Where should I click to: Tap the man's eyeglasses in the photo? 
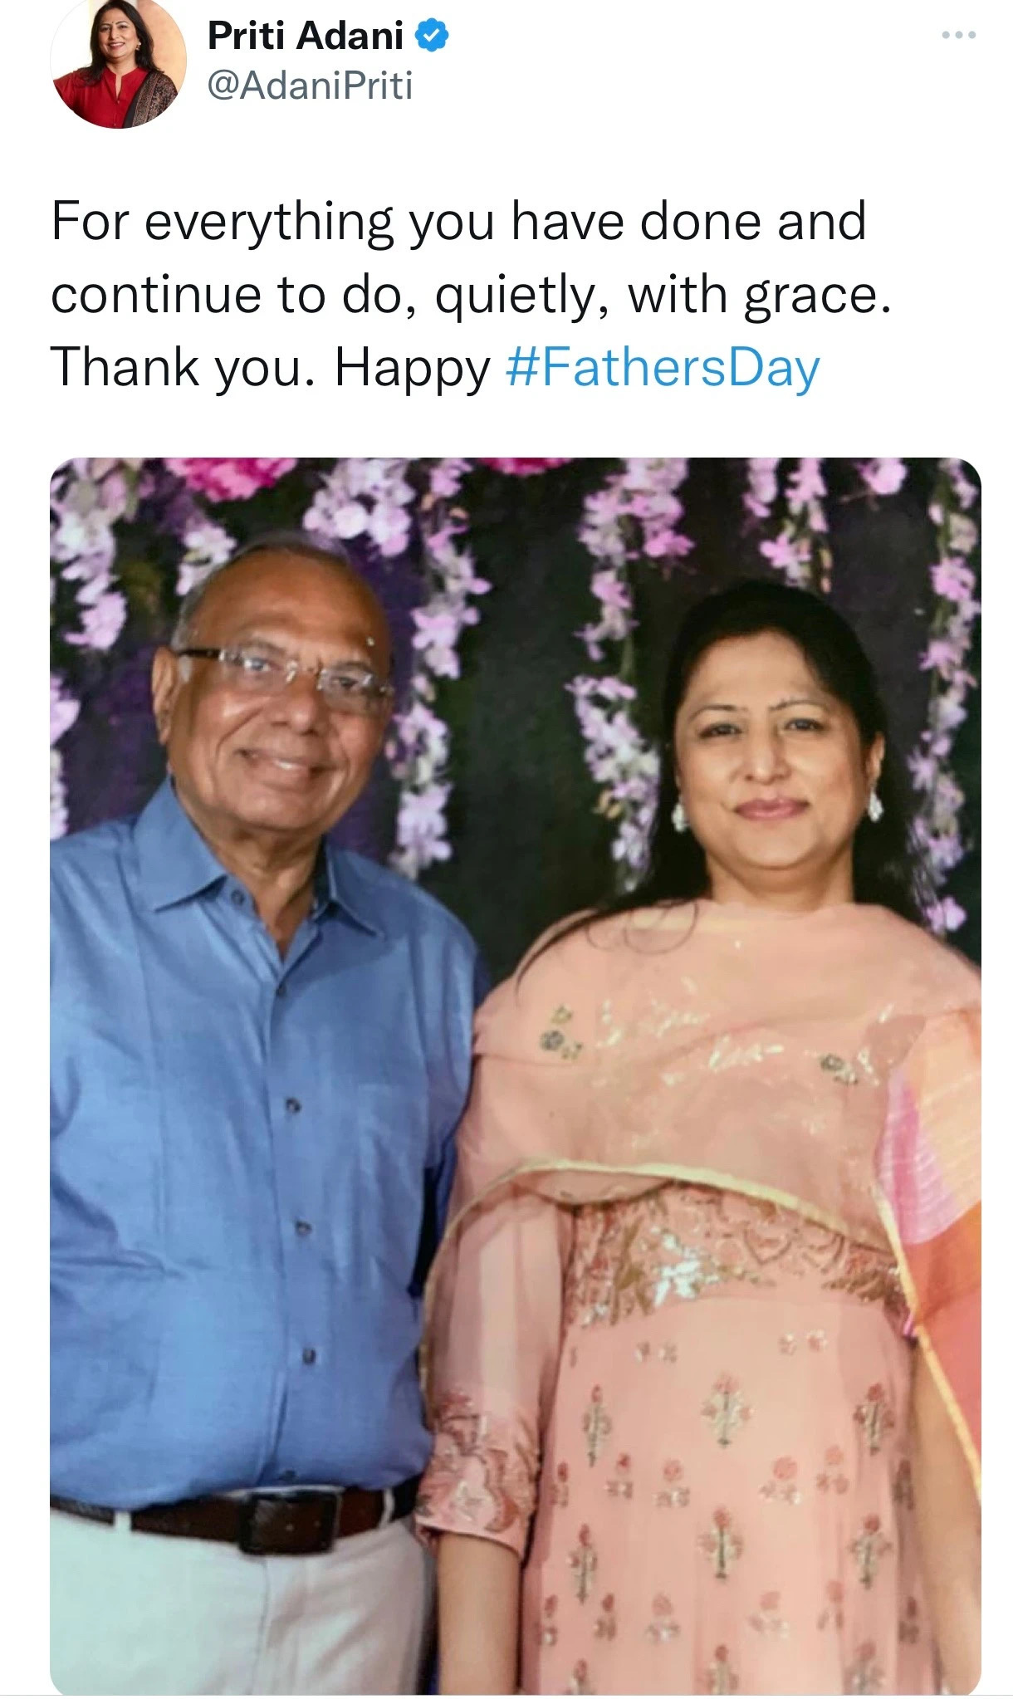tap(284, 675)
